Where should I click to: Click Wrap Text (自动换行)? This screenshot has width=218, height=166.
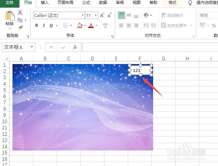click(x=172, y=15)
